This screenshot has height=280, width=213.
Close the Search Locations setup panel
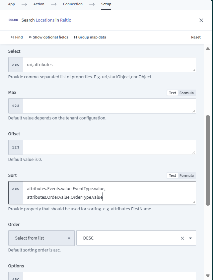[201, 20]
